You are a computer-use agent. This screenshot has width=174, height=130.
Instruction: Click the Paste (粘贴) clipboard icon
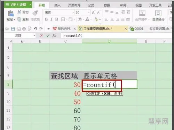click(x=11, y=13)
